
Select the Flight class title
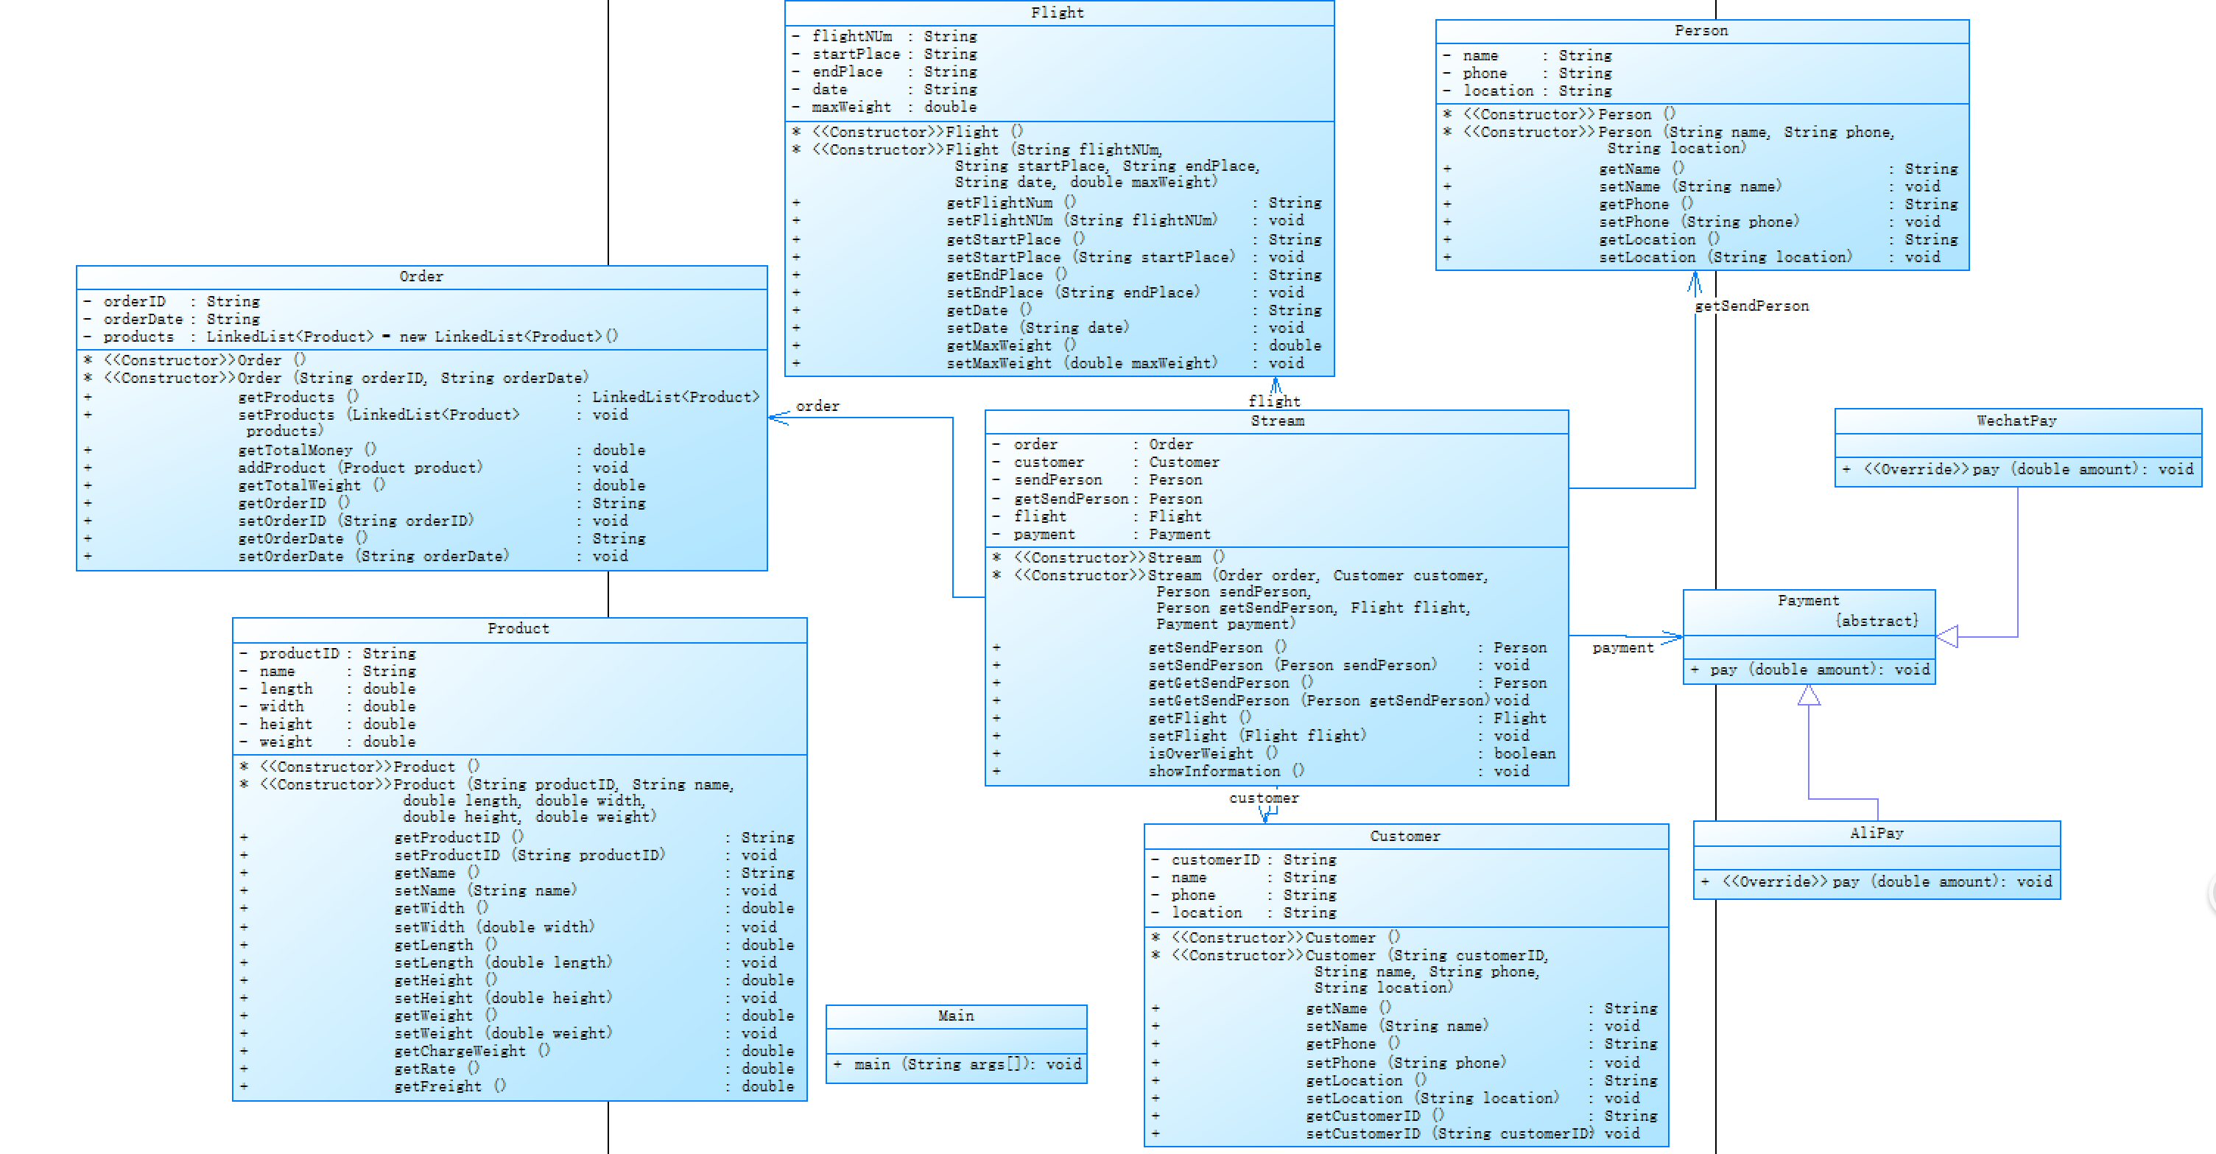coord(1058,13)
